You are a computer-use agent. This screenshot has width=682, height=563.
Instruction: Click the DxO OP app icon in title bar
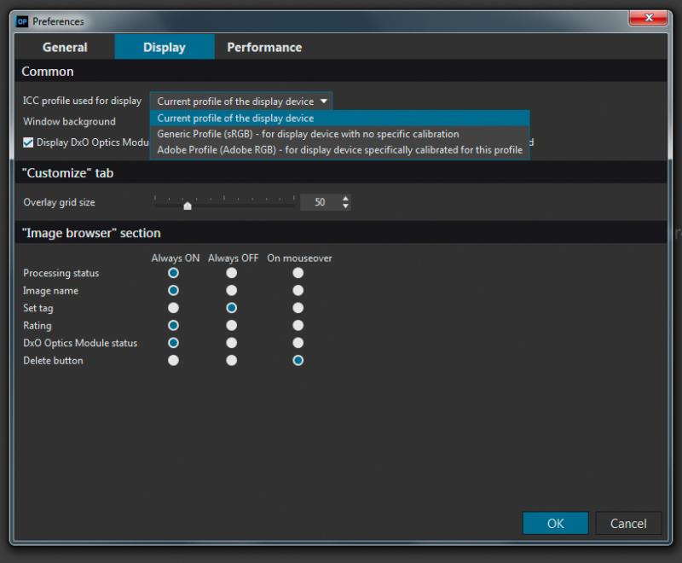tap(22, 21)
